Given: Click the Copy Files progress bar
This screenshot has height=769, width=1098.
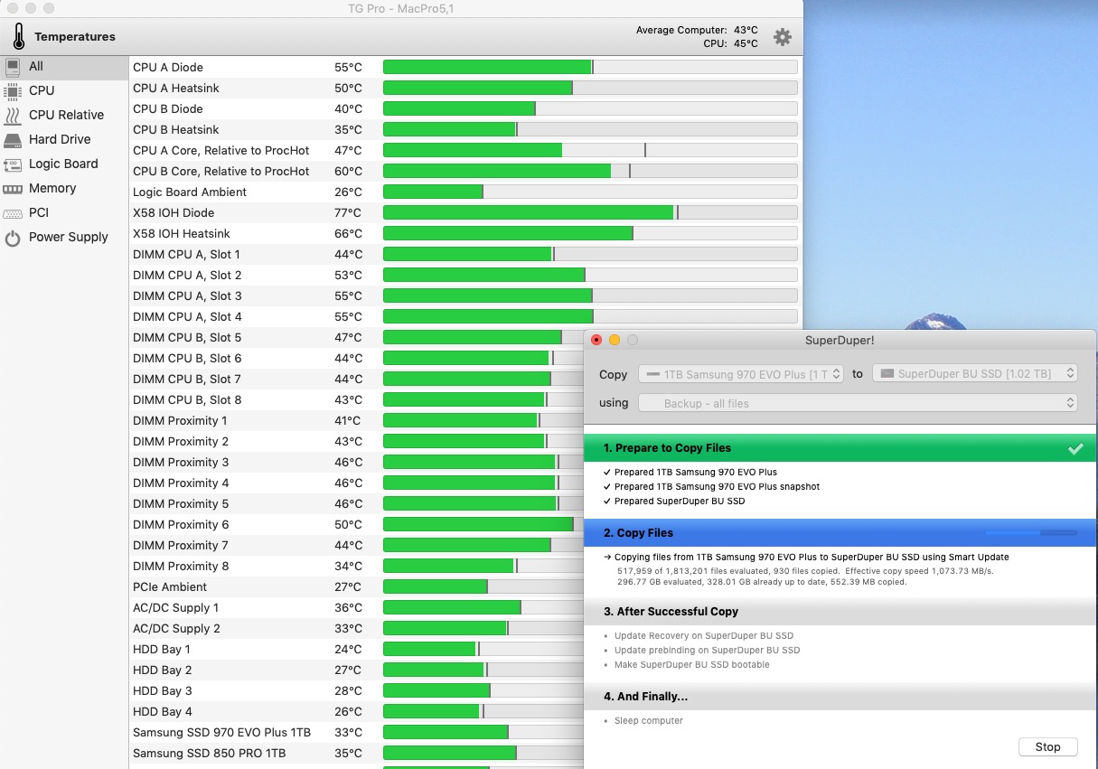Looking at the screenshot, I should coord(1031,533).
